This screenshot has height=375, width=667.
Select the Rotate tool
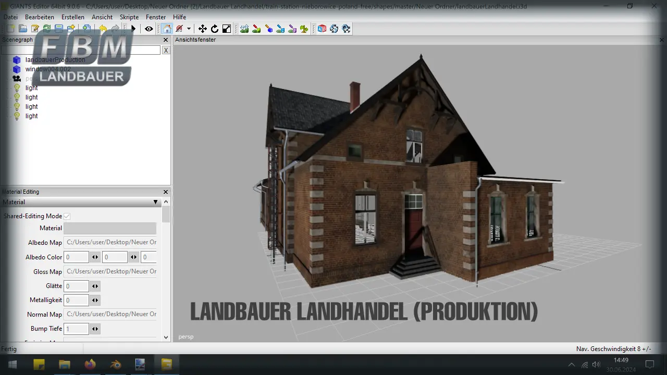[x=215, y=29]
